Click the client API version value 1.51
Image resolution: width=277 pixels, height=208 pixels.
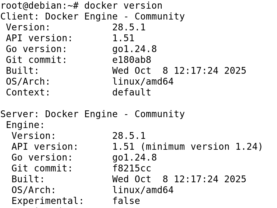pos(123,38)
